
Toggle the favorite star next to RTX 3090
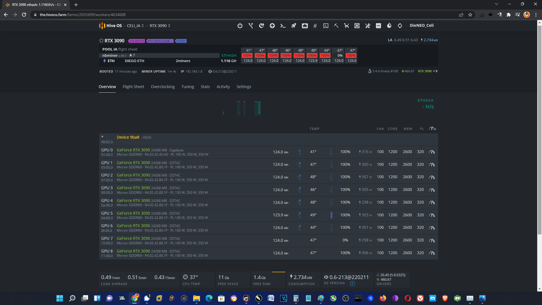click(x=101, y=40)
